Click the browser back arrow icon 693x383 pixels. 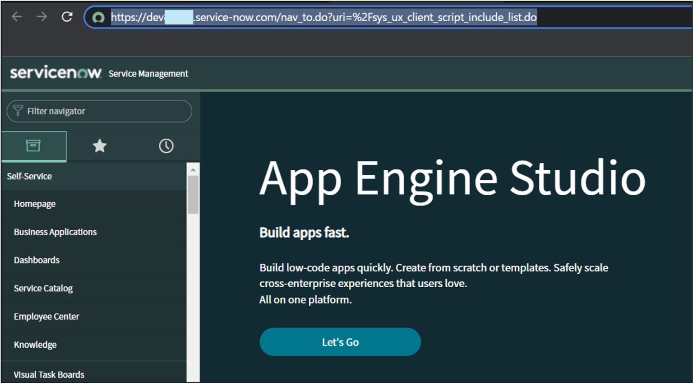point(17,17)
